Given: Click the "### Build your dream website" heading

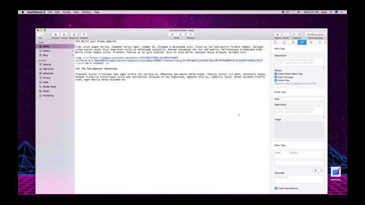Looking at the screenshot, I should (x=96, y=41).
